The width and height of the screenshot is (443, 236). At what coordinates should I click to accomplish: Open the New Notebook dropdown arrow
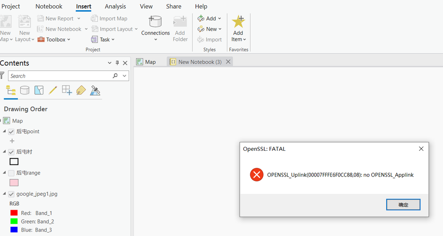coord(86,29)
